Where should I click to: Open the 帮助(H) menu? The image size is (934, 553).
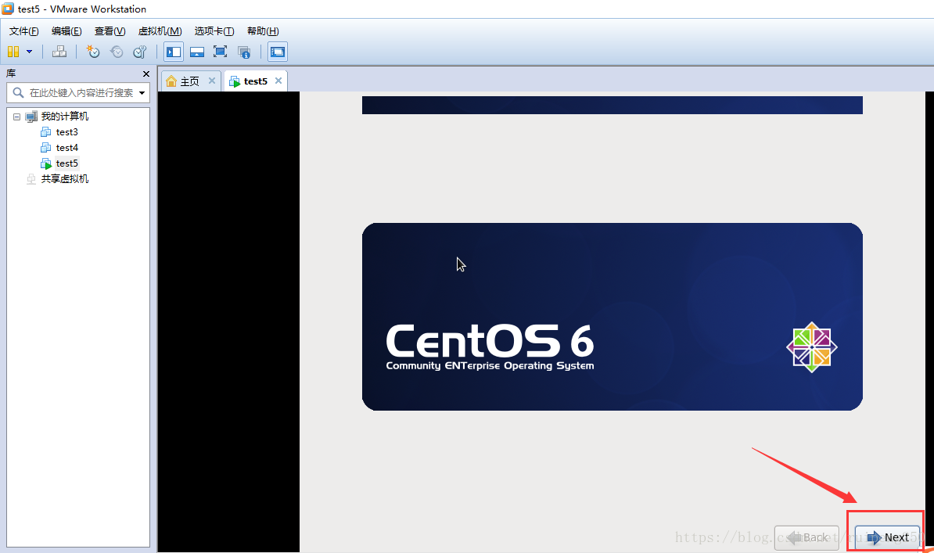pyautogui.click(x=263, y=31)
